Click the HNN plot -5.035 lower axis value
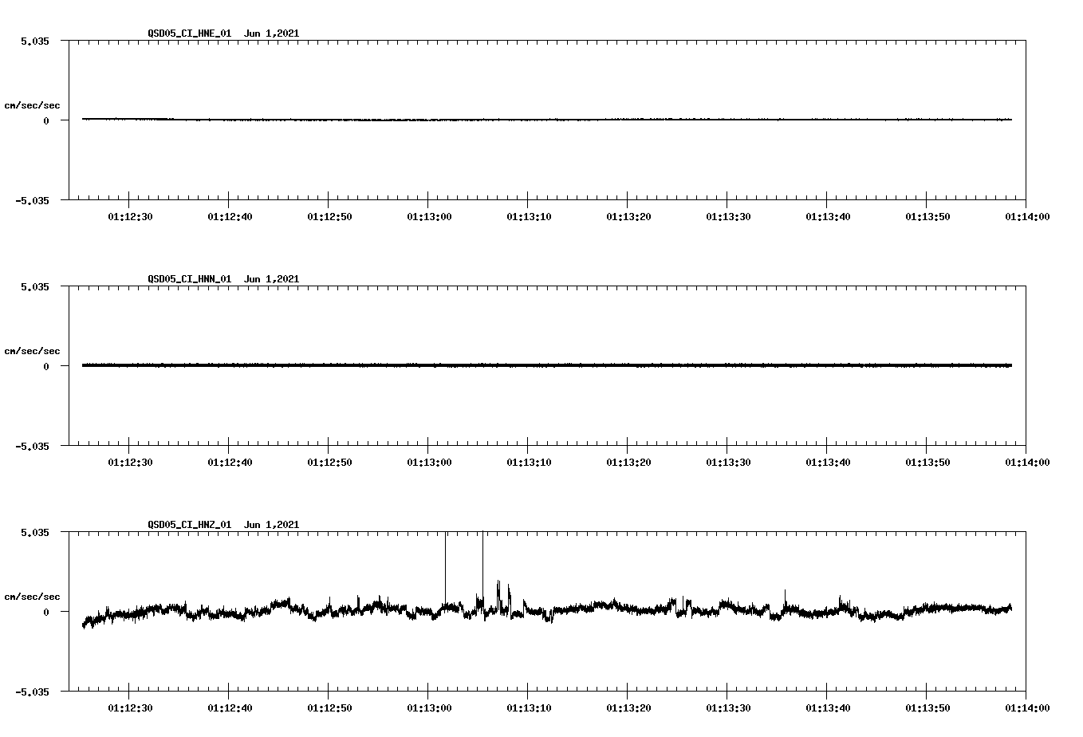The width and height of the screenshot is (1083, 737). pyautogui.click(x=33, y=446)
